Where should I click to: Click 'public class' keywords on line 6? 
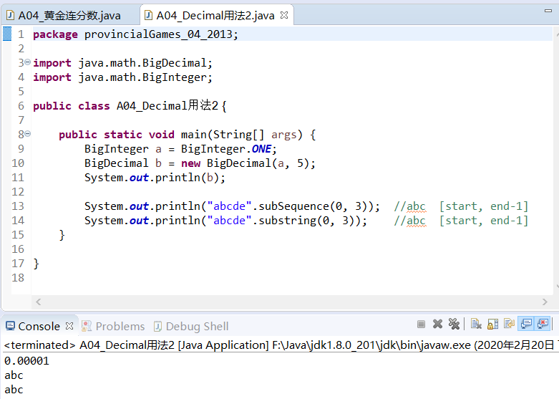(x=72, y=106)
